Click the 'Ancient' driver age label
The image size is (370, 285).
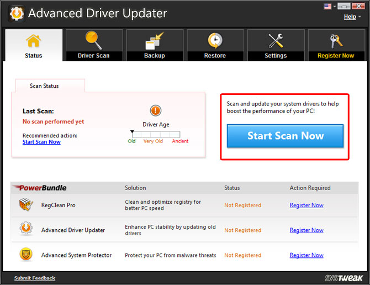tap(180, 141)
